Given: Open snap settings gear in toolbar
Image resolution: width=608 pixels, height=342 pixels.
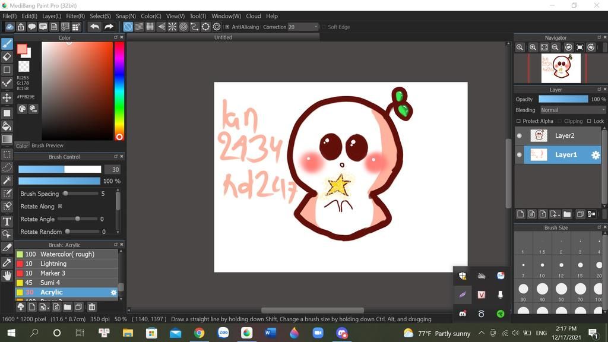Looking at the screenshot, I should [217, 27].
